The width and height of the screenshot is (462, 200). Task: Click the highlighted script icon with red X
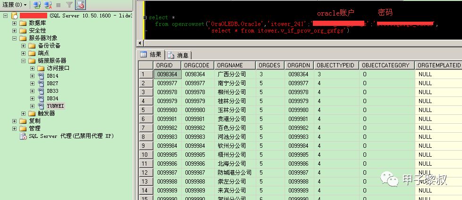click(80, 5)
